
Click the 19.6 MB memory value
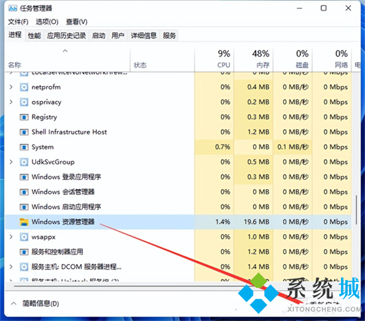pos(257,222)
